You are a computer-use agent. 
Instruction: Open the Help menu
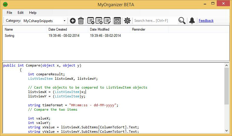(x=33, y=13)
